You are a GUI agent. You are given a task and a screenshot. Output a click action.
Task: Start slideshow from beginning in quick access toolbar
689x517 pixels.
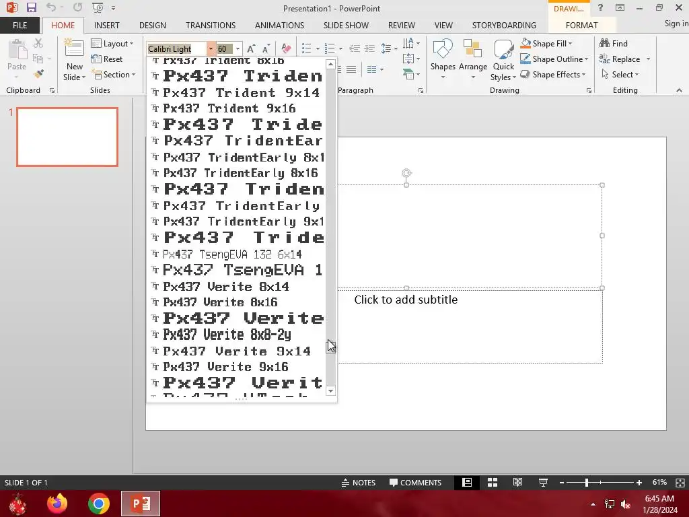[98, 7]
